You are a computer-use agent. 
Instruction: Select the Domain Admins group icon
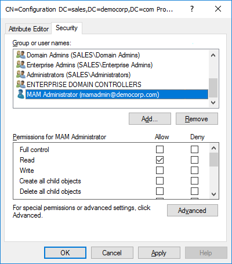21,55
